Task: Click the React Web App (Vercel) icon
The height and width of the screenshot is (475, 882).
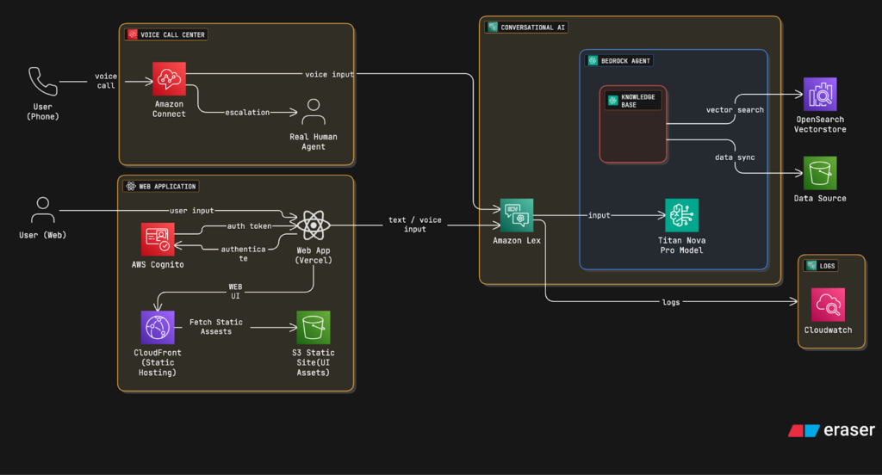Action: 313,226
